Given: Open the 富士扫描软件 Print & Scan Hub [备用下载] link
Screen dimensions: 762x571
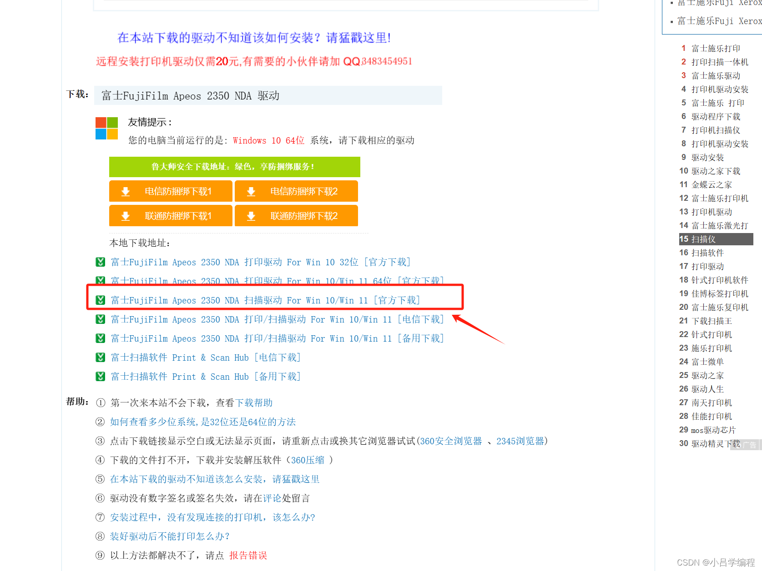Looking at the screenshot, I should tap(206, 377).
